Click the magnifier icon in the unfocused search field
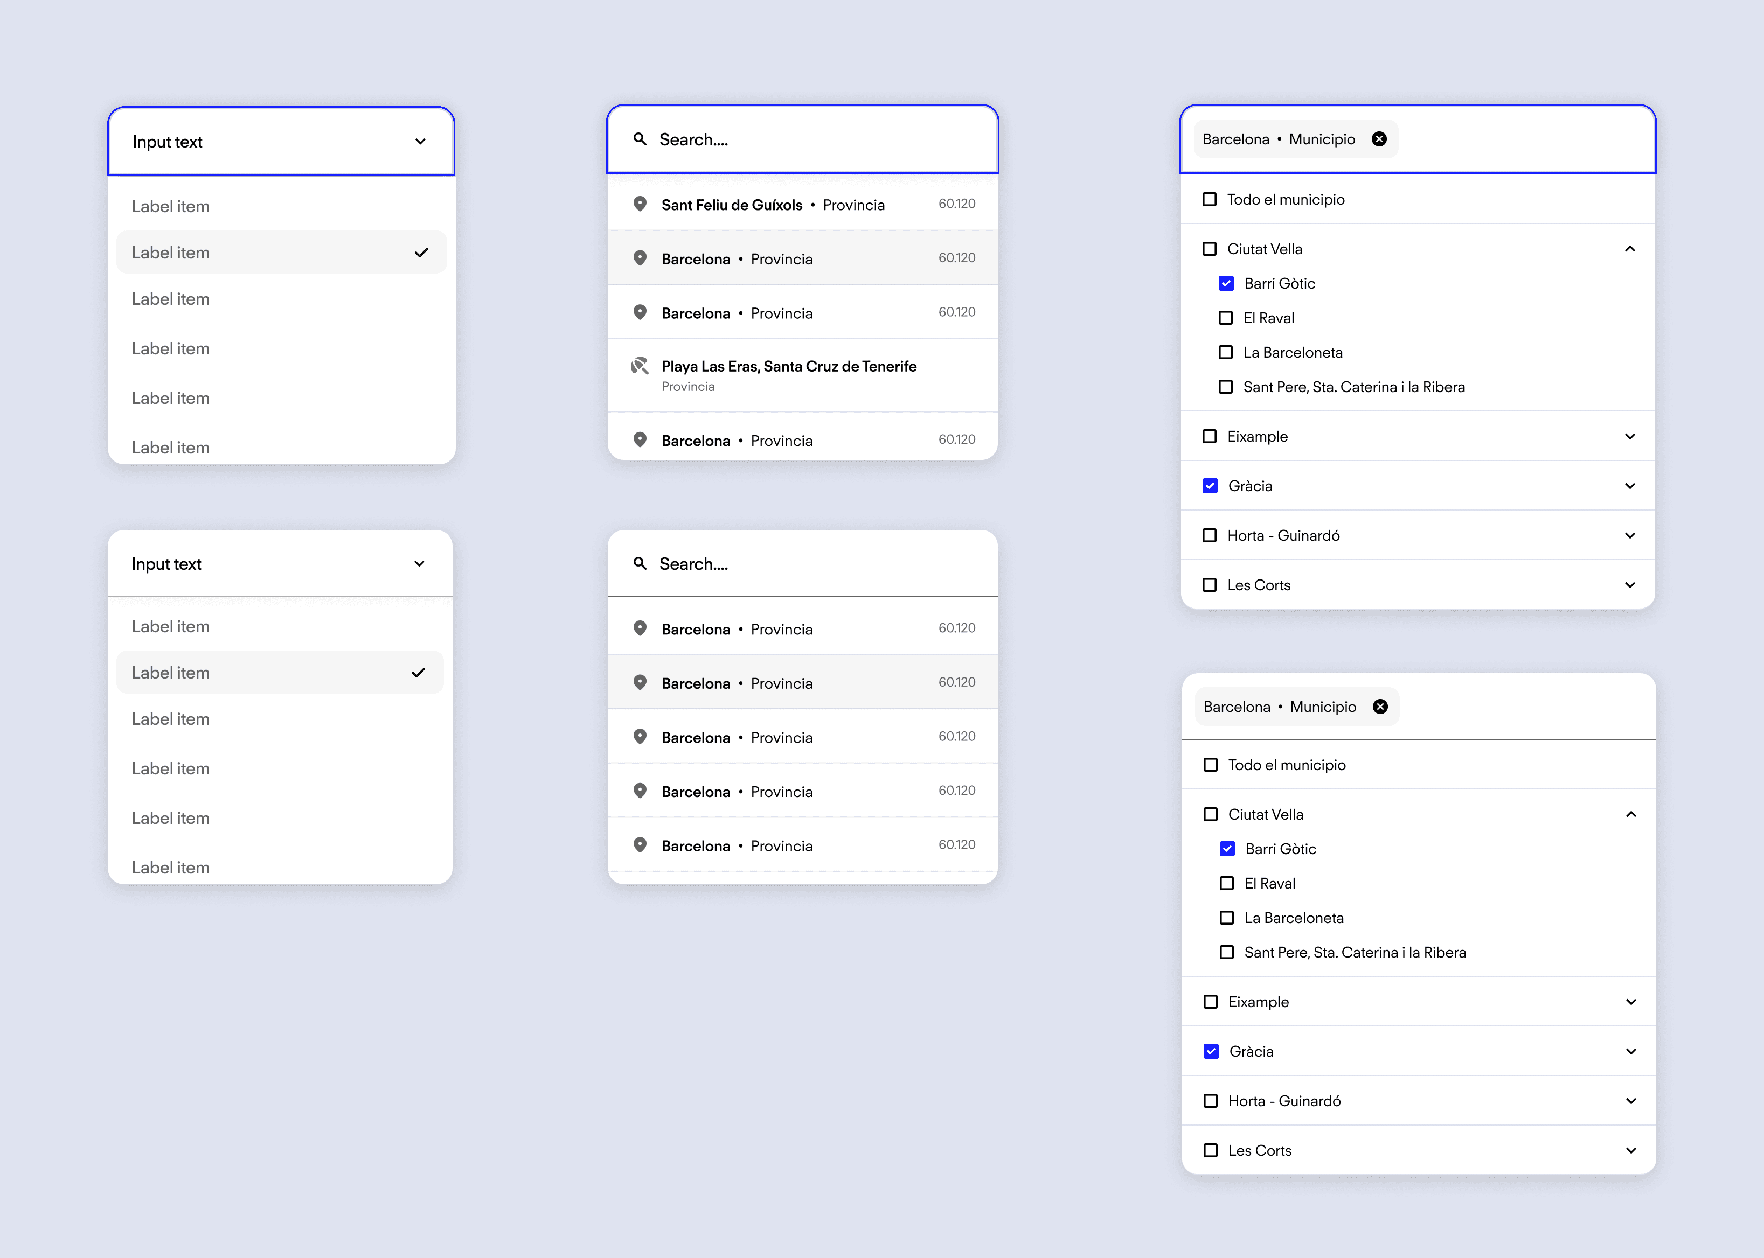The image size is (1764, 1258). tap(640, 563)
